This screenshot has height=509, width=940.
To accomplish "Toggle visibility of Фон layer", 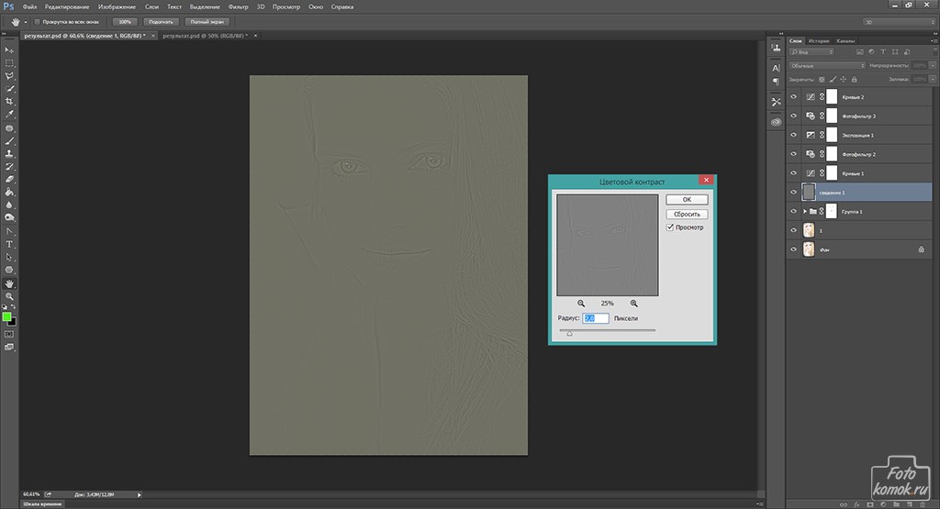I will (x=794, y=249).
